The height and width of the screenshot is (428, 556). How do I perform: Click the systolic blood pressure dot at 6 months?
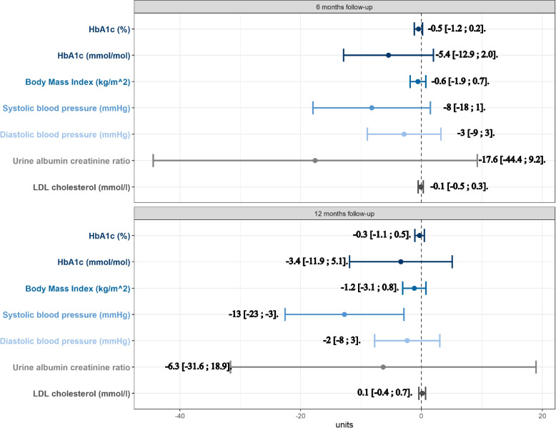[x=372, y=108]
